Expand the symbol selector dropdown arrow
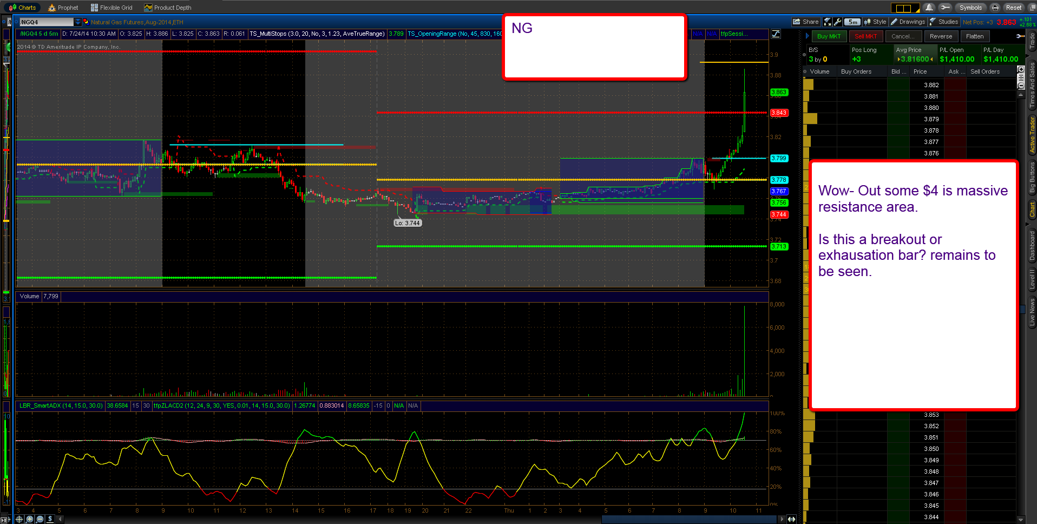This screenshot has height=524, width=1037. coord(78,22)
